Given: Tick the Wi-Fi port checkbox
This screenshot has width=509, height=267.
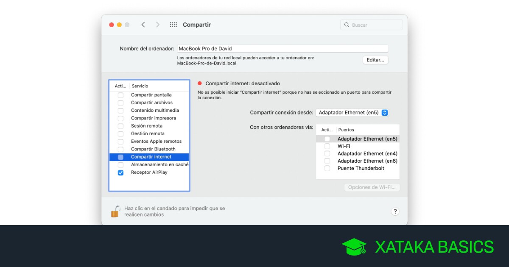Looking at the screenshot, I should point(327,146).
